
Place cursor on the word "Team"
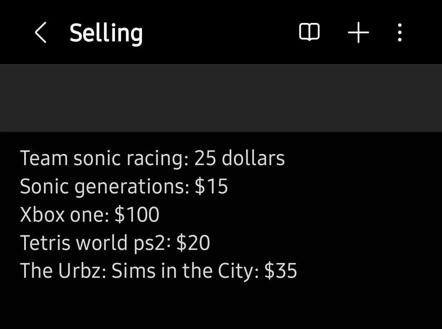44,159
